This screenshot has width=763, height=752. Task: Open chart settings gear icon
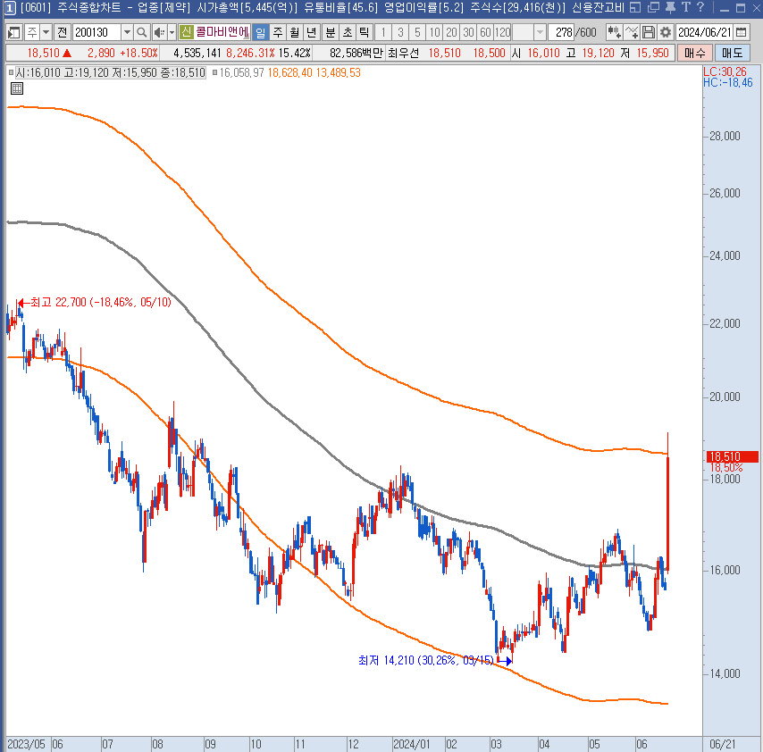(x=666, y=32)
